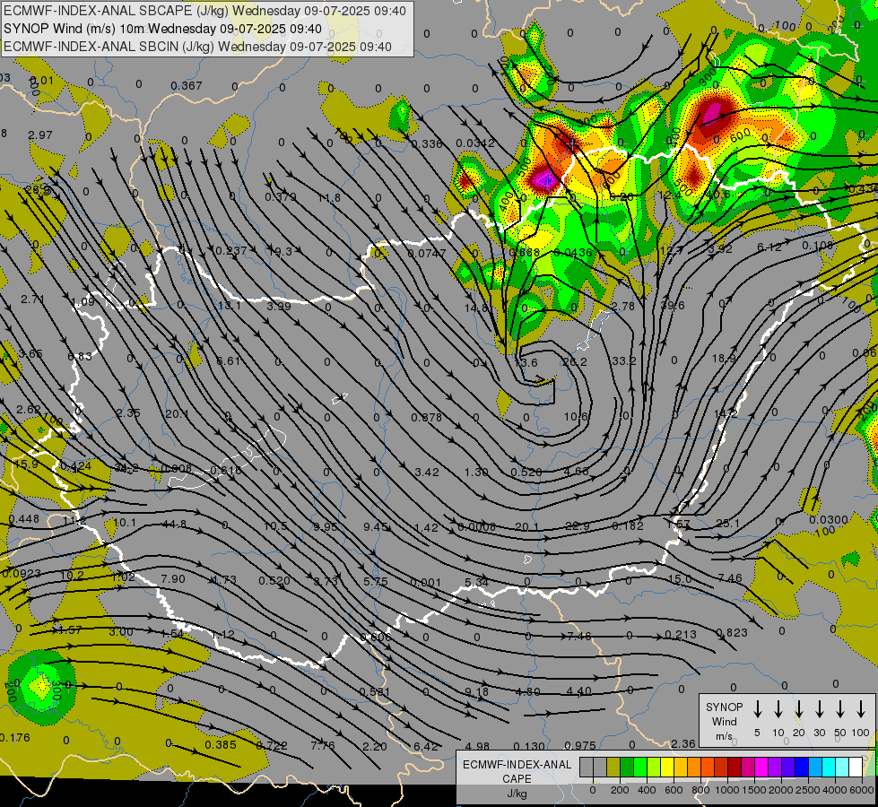Click the map value '0.0923'
Image resolution: width=878 pixels, height=807 pixels.
click(x=22, y=573)
